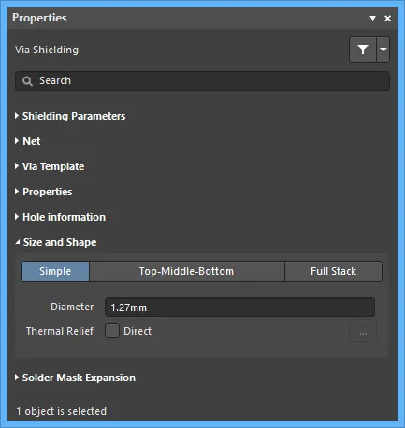Select the Simple size mode
The height and width of the screenshot is (428, 405).
click(x=55, y=271)
